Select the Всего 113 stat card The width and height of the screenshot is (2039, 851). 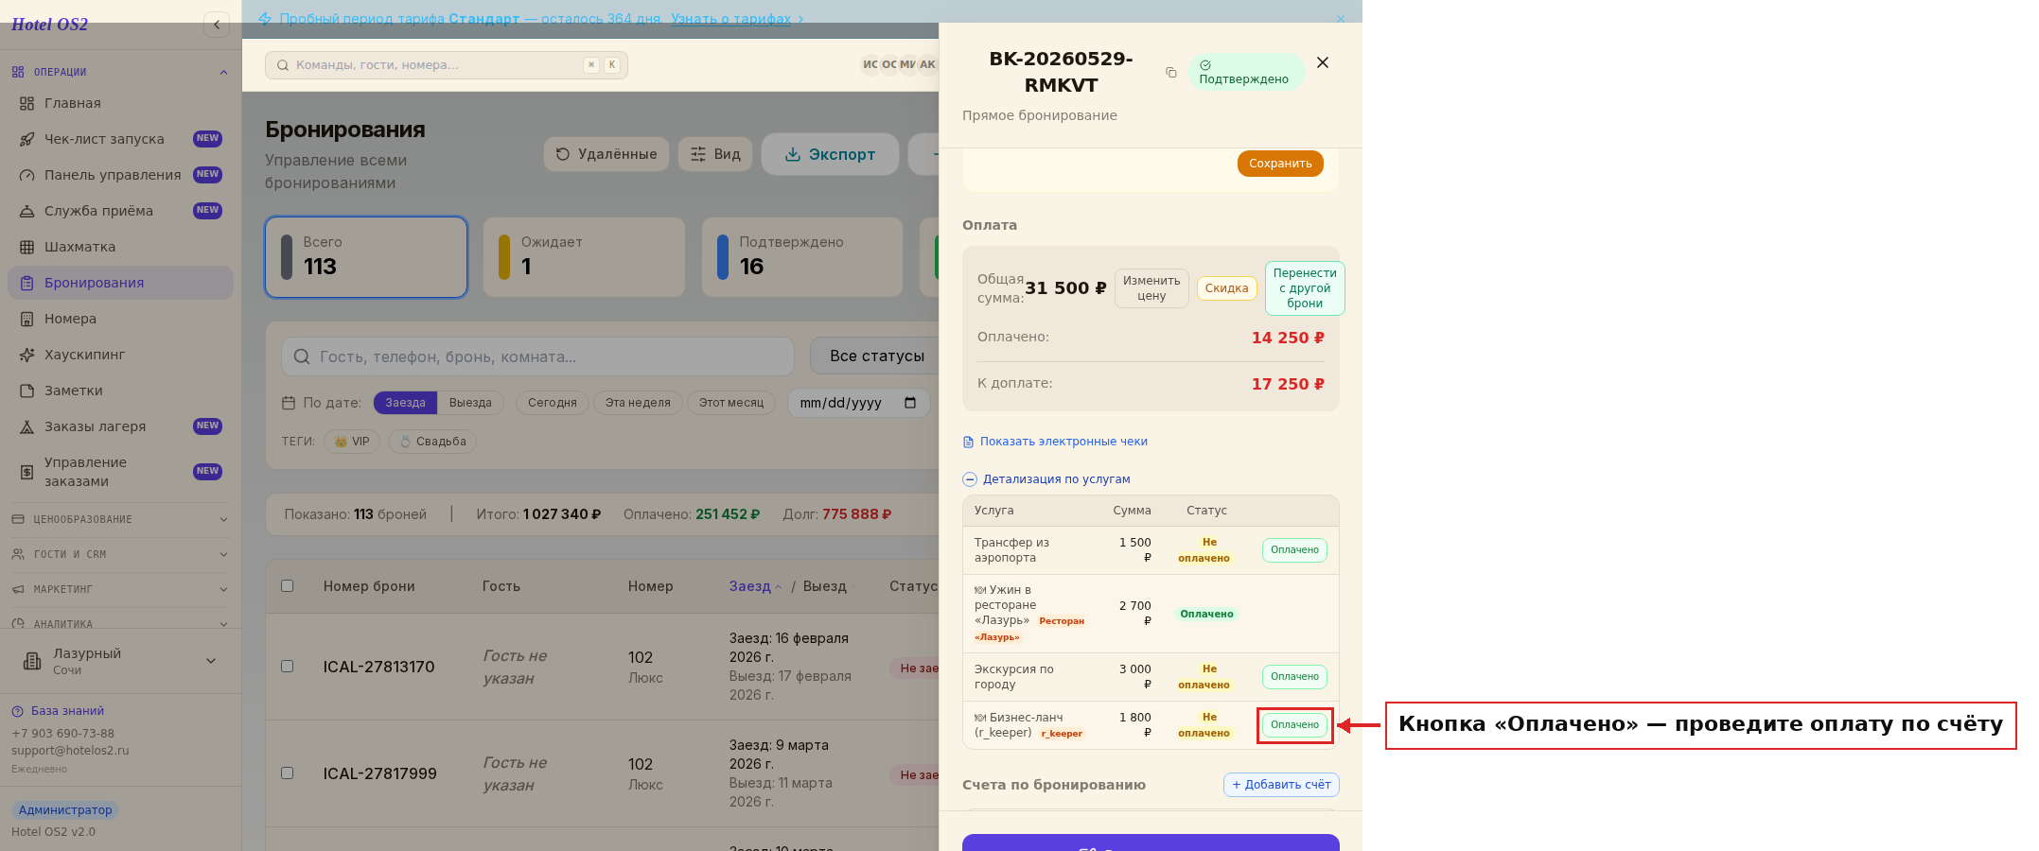[366, 257]
